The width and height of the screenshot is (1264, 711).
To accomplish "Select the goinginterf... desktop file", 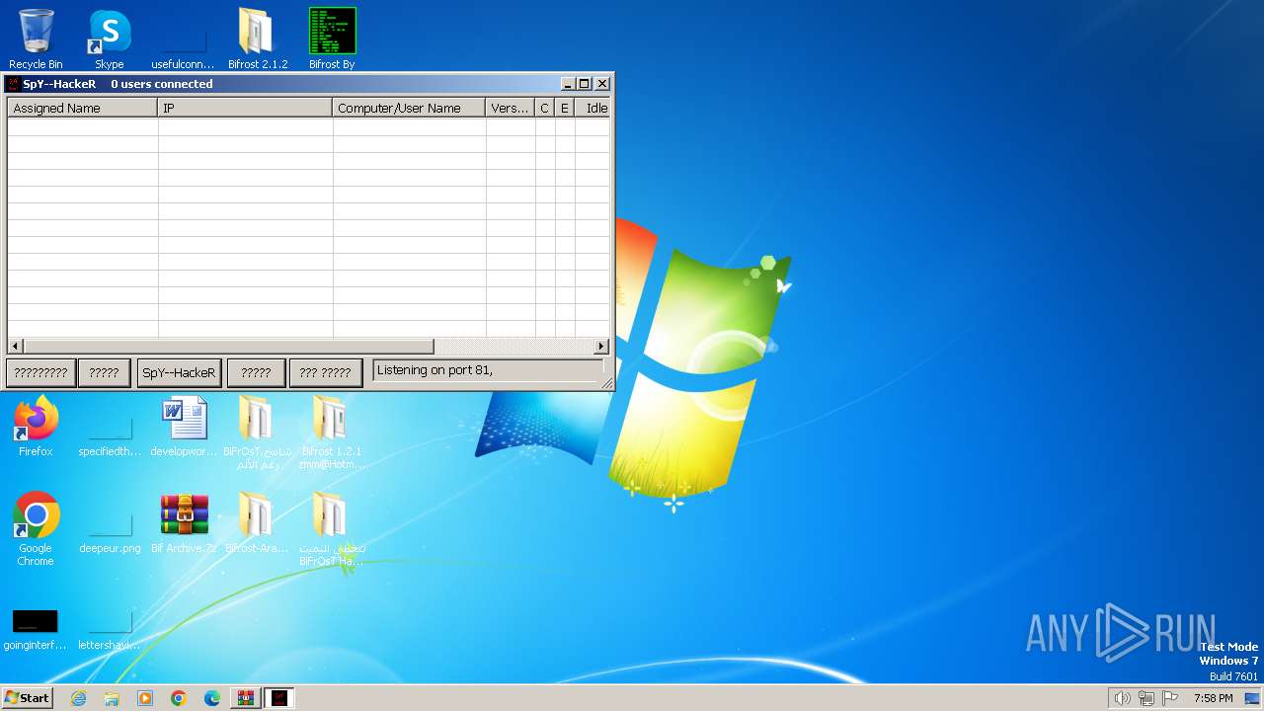I will (36, 630).
